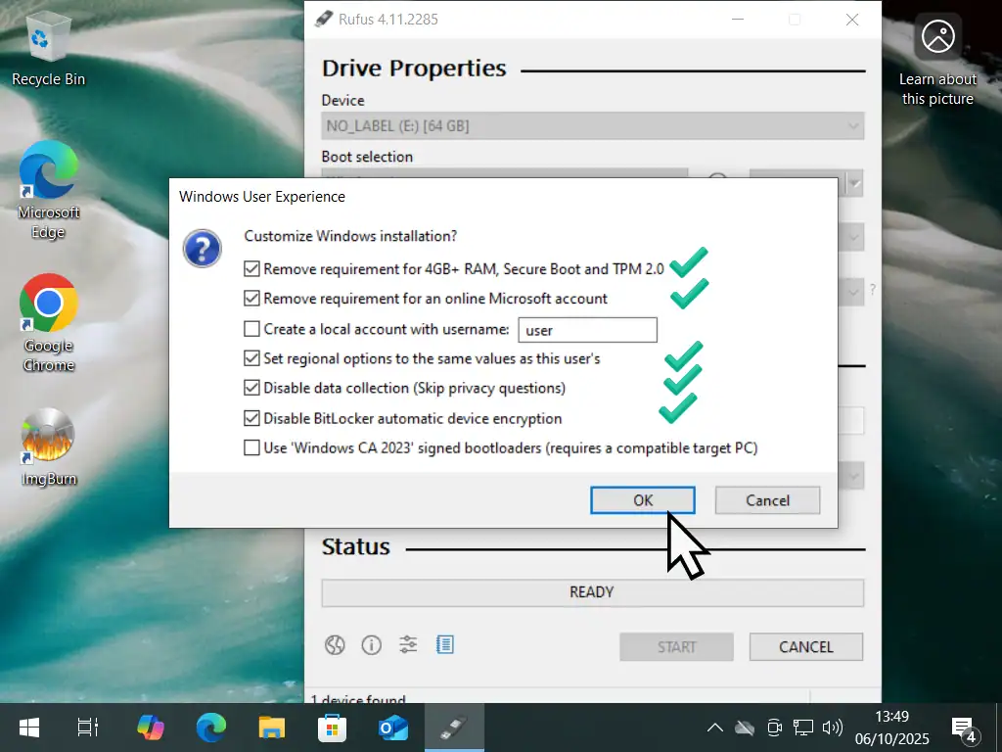
Task: Show the Rufus log icon
Action: coord(444,644)
